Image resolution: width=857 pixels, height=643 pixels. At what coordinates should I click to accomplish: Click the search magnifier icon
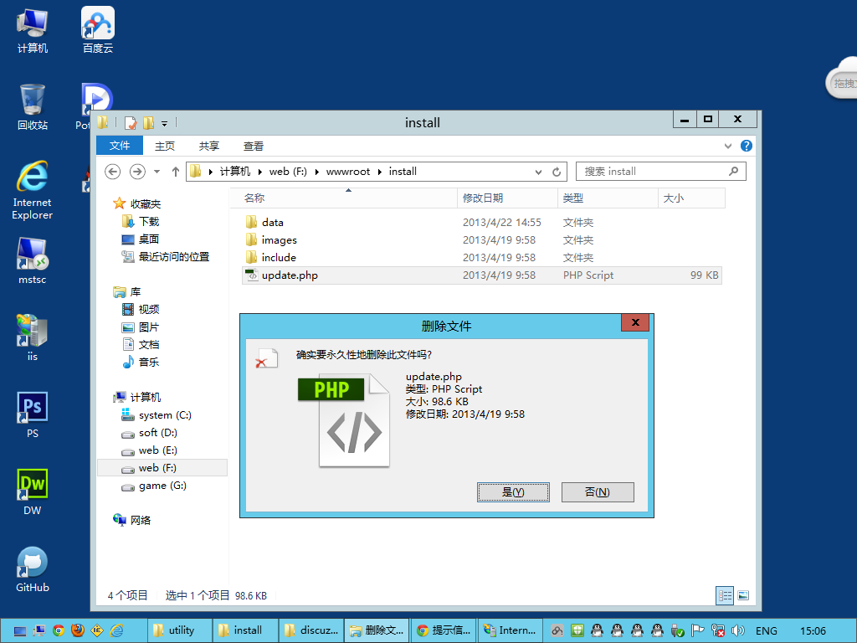click(733, 171)
